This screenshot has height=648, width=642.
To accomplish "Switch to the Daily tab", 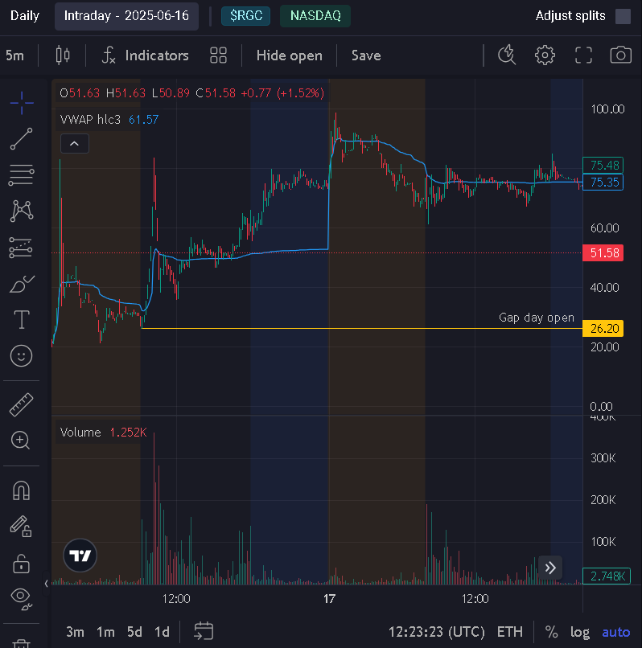I will [x=24, y=16].
